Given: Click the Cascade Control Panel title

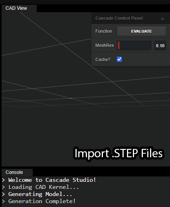Looking at the screenshot, I should pos(119,18).
